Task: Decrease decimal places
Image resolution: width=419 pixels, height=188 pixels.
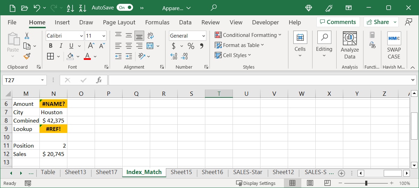Action: [184, 56]
